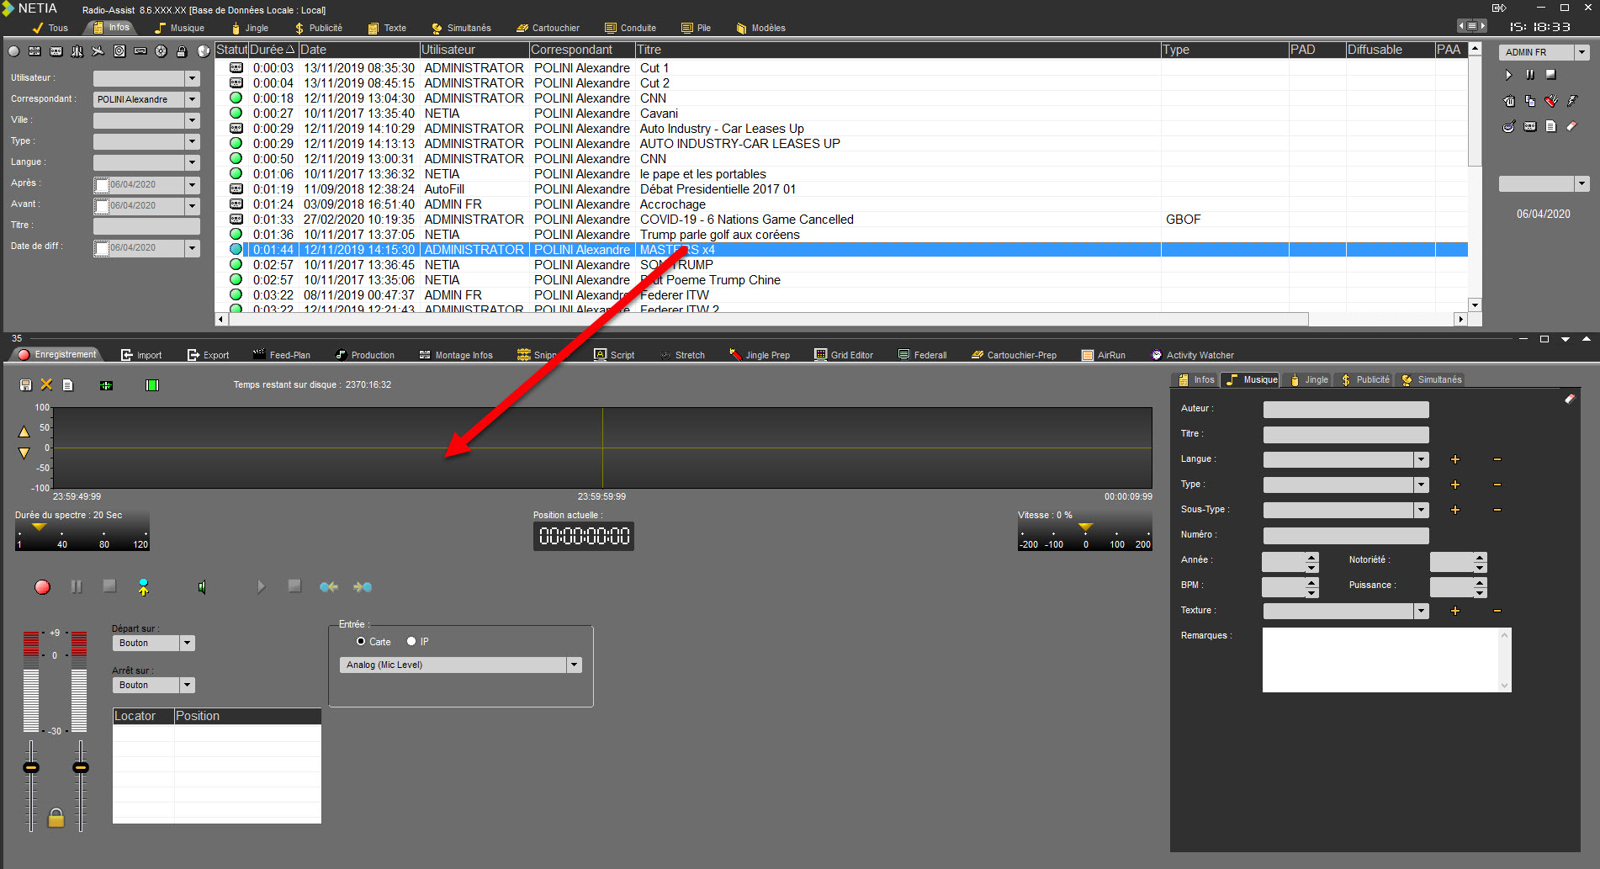The width and height of the screenshot is (1600, 869).
Task: Enable the Après date filter checkbox
Action: 102,185
